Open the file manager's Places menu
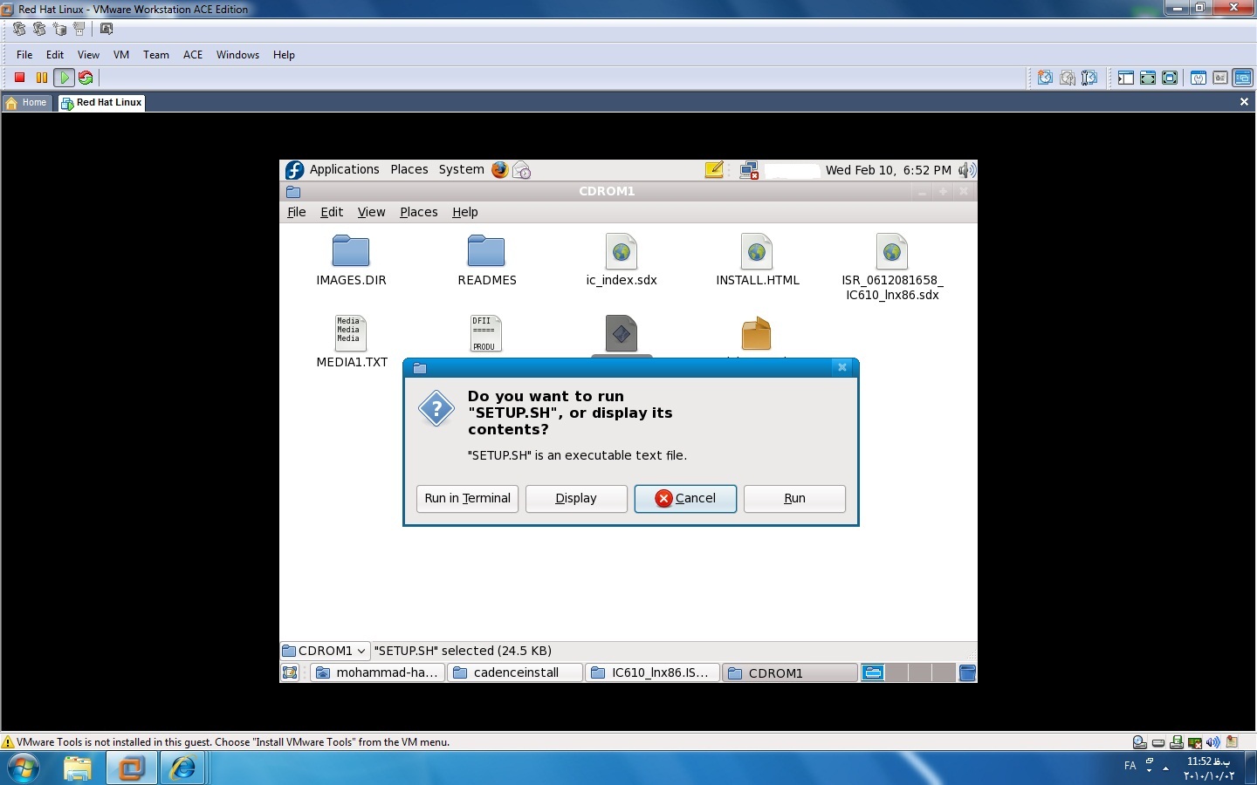 point(419,212)
